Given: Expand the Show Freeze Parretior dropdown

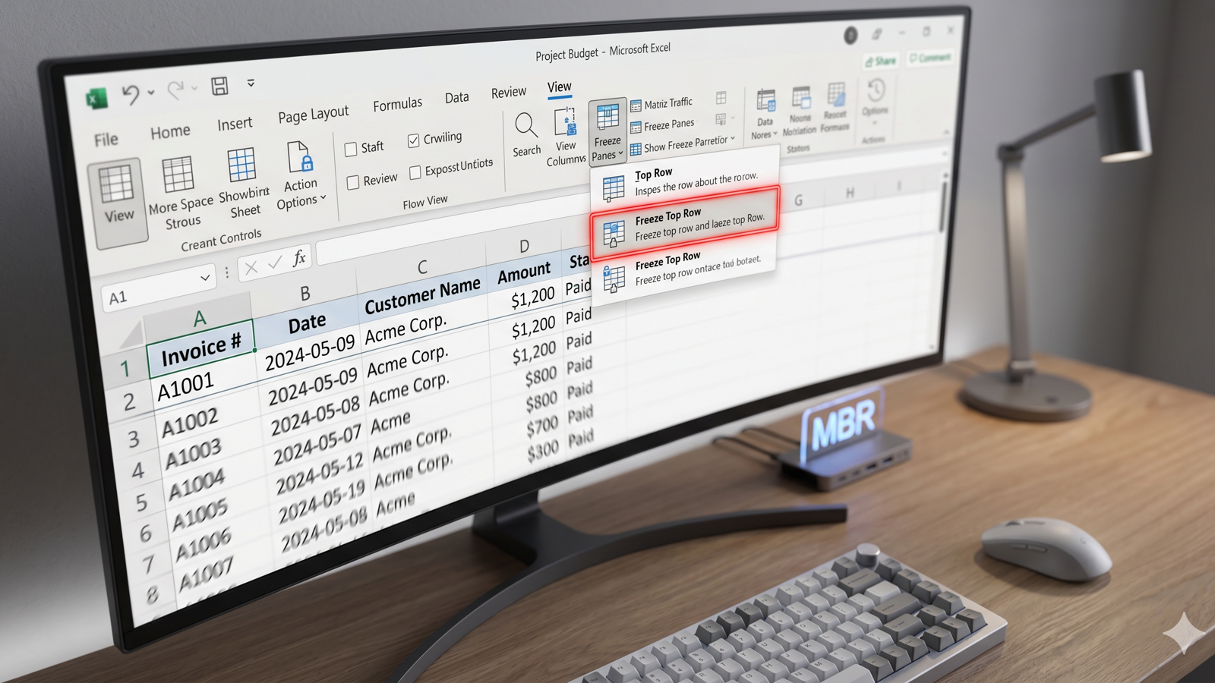Looking at the screenshot, I should point(733,140).
